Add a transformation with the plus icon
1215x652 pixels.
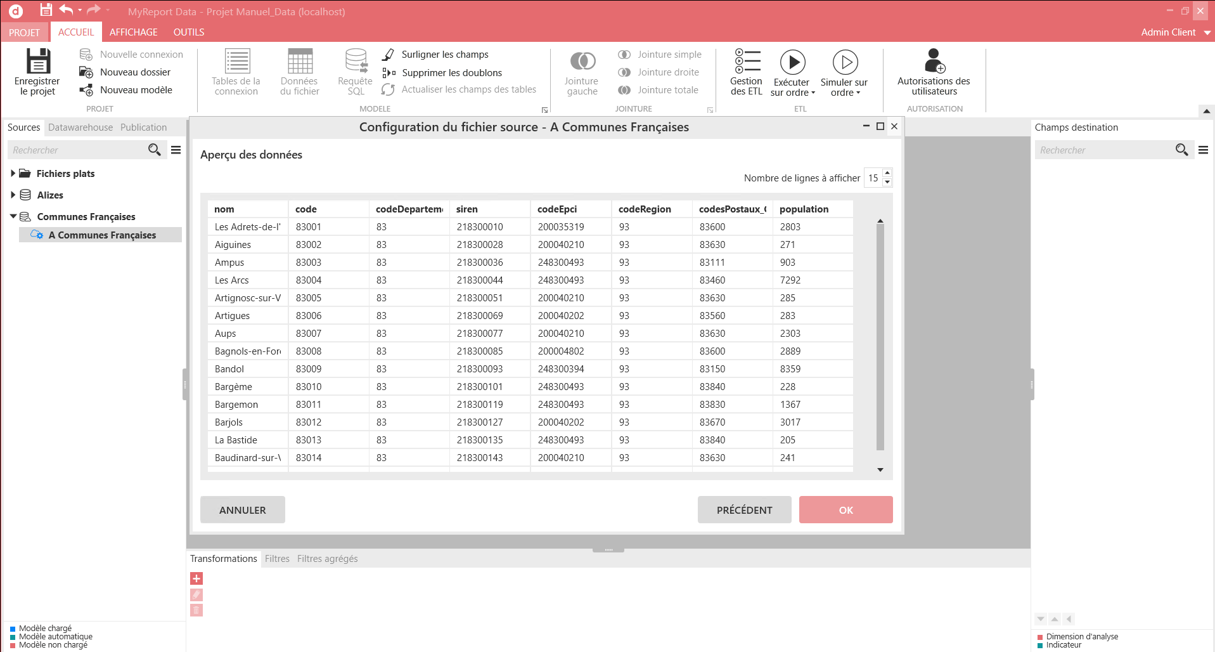click(196, 578)
